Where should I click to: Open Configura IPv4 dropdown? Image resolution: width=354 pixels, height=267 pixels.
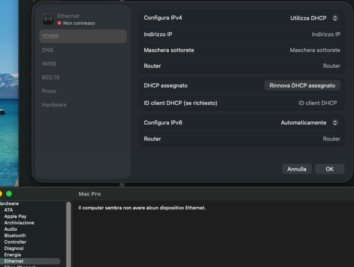coord(314,18)
